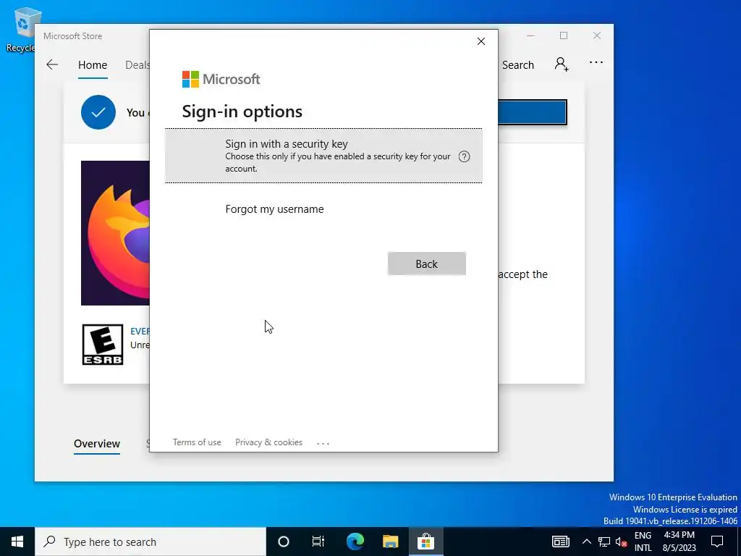Image resolution: width=741 pixels, height=556 pixels.
Task: Launch Microsoft Edge from taskbar
Action: click(355, 542)
